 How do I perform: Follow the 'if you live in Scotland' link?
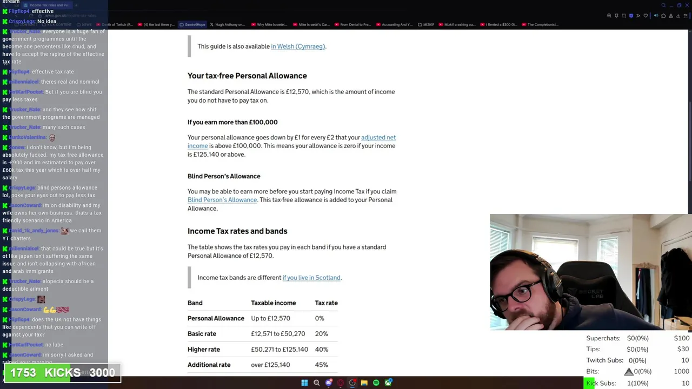coord(311,278)
